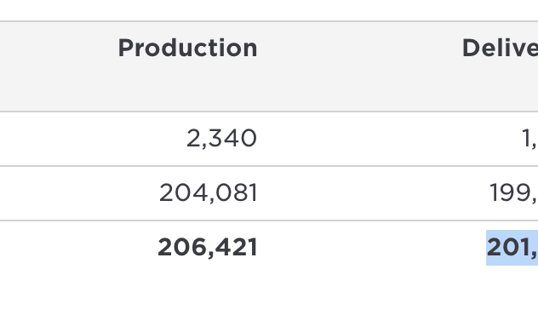538x315 pixels.
Task: Click the cut-off value starting with 199,
Action: click(x=514, y=193)
